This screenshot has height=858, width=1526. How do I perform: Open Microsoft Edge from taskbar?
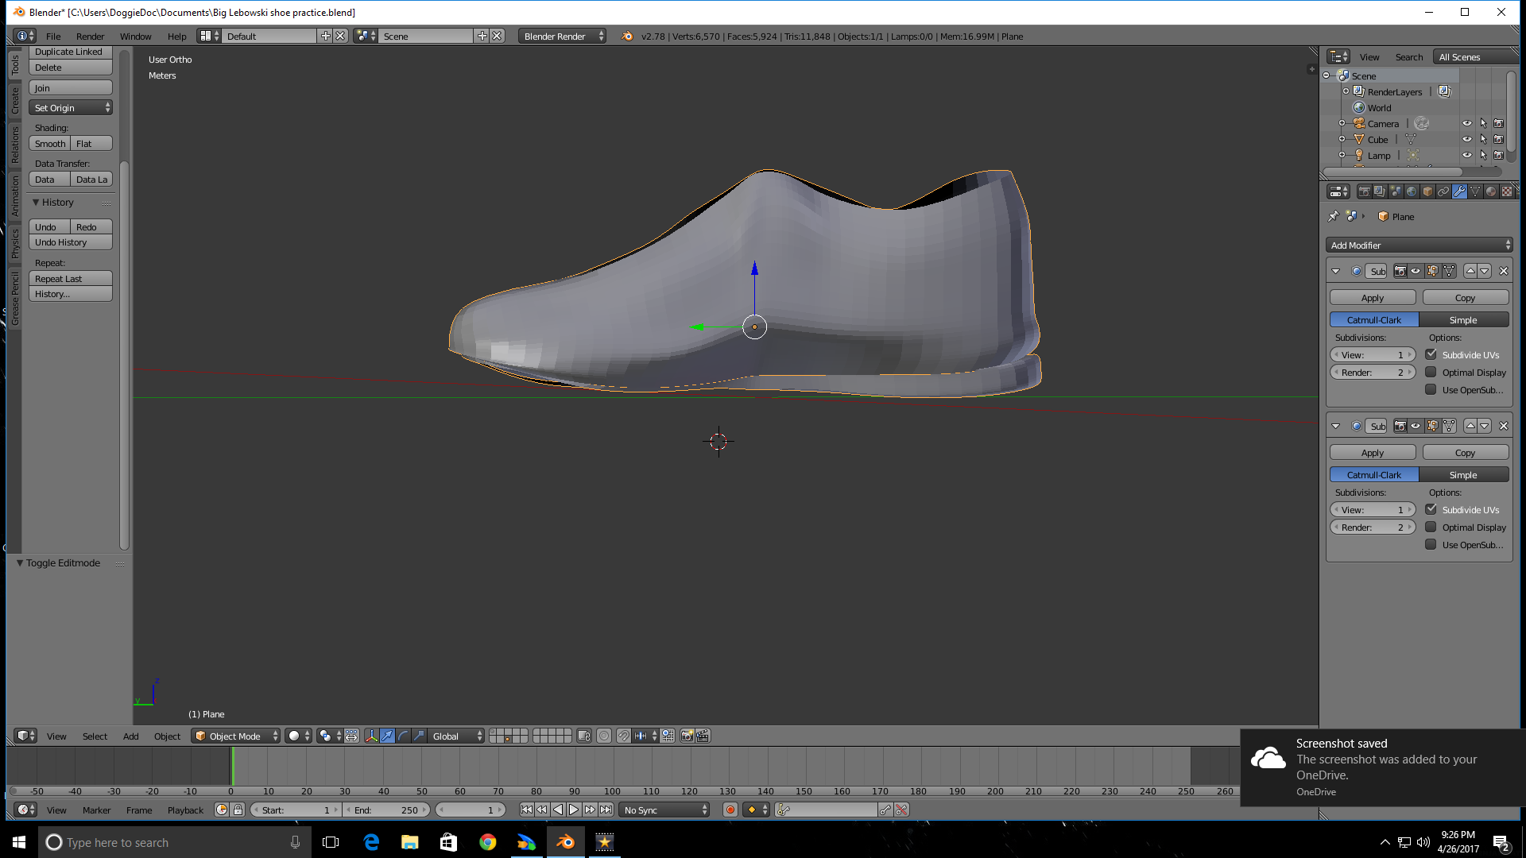[x=371, y=842]
